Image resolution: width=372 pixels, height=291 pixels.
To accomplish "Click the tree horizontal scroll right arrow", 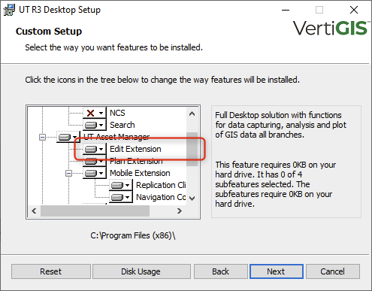I will (x=180, y=211).
